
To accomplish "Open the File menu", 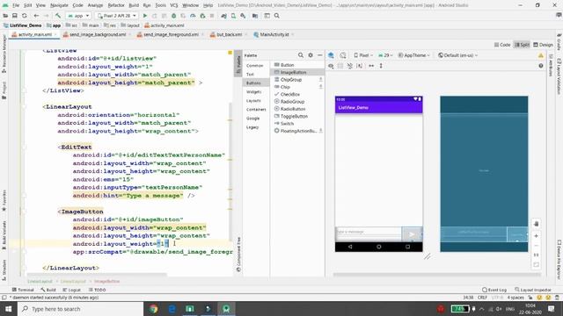I will tap(16, 5).
